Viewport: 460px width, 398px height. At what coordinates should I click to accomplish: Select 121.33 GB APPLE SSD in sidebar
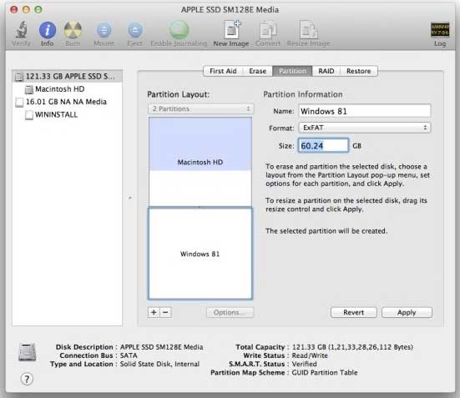[67, 76]
